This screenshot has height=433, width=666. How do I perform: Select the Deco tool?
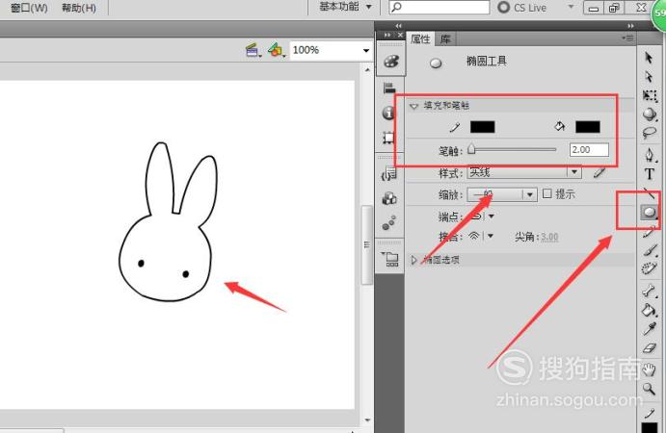click(x=650, y=268)
